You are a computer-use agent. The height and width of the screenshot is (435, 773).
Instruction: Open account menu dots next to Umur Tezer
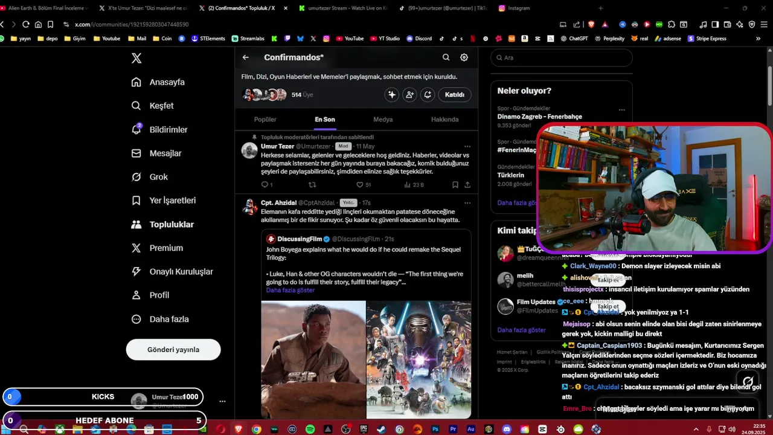click(222, 401)
